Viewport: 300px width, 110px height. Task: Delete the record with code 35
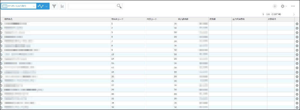pos(297,107)
